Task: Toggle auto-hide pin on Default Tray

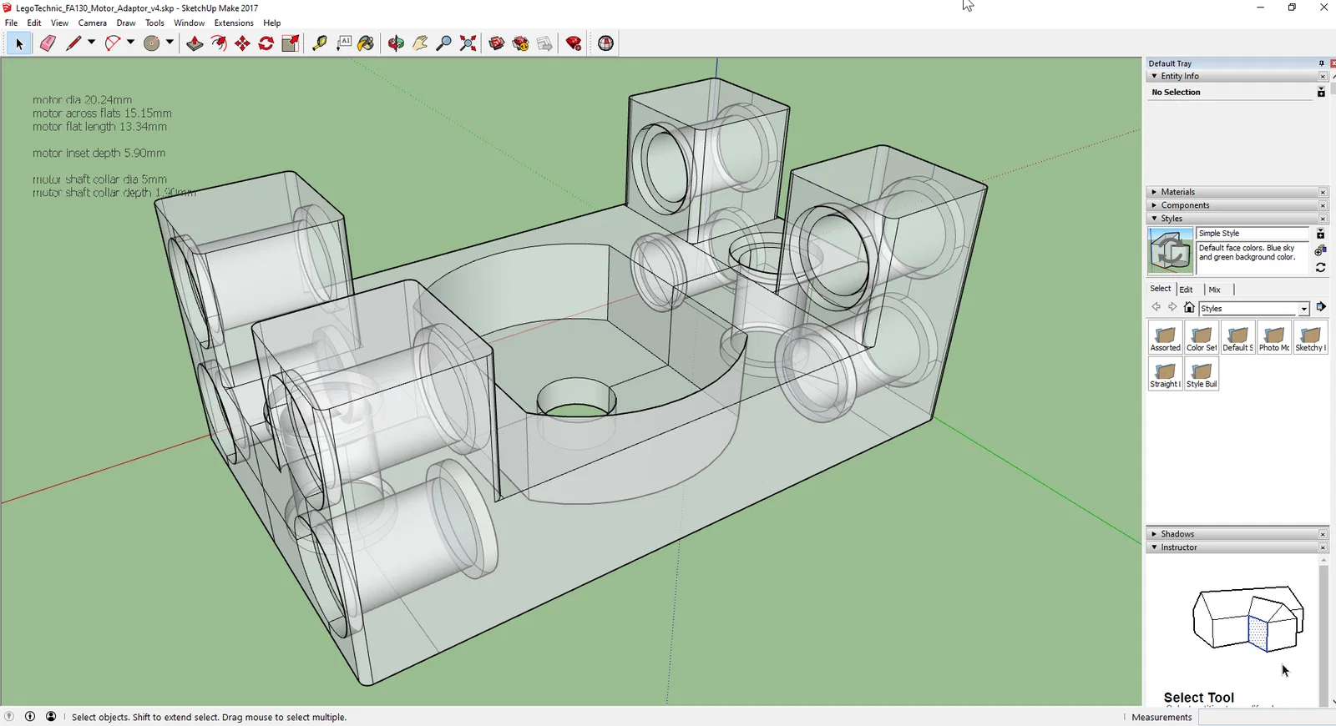Action: click(1321, 63)
